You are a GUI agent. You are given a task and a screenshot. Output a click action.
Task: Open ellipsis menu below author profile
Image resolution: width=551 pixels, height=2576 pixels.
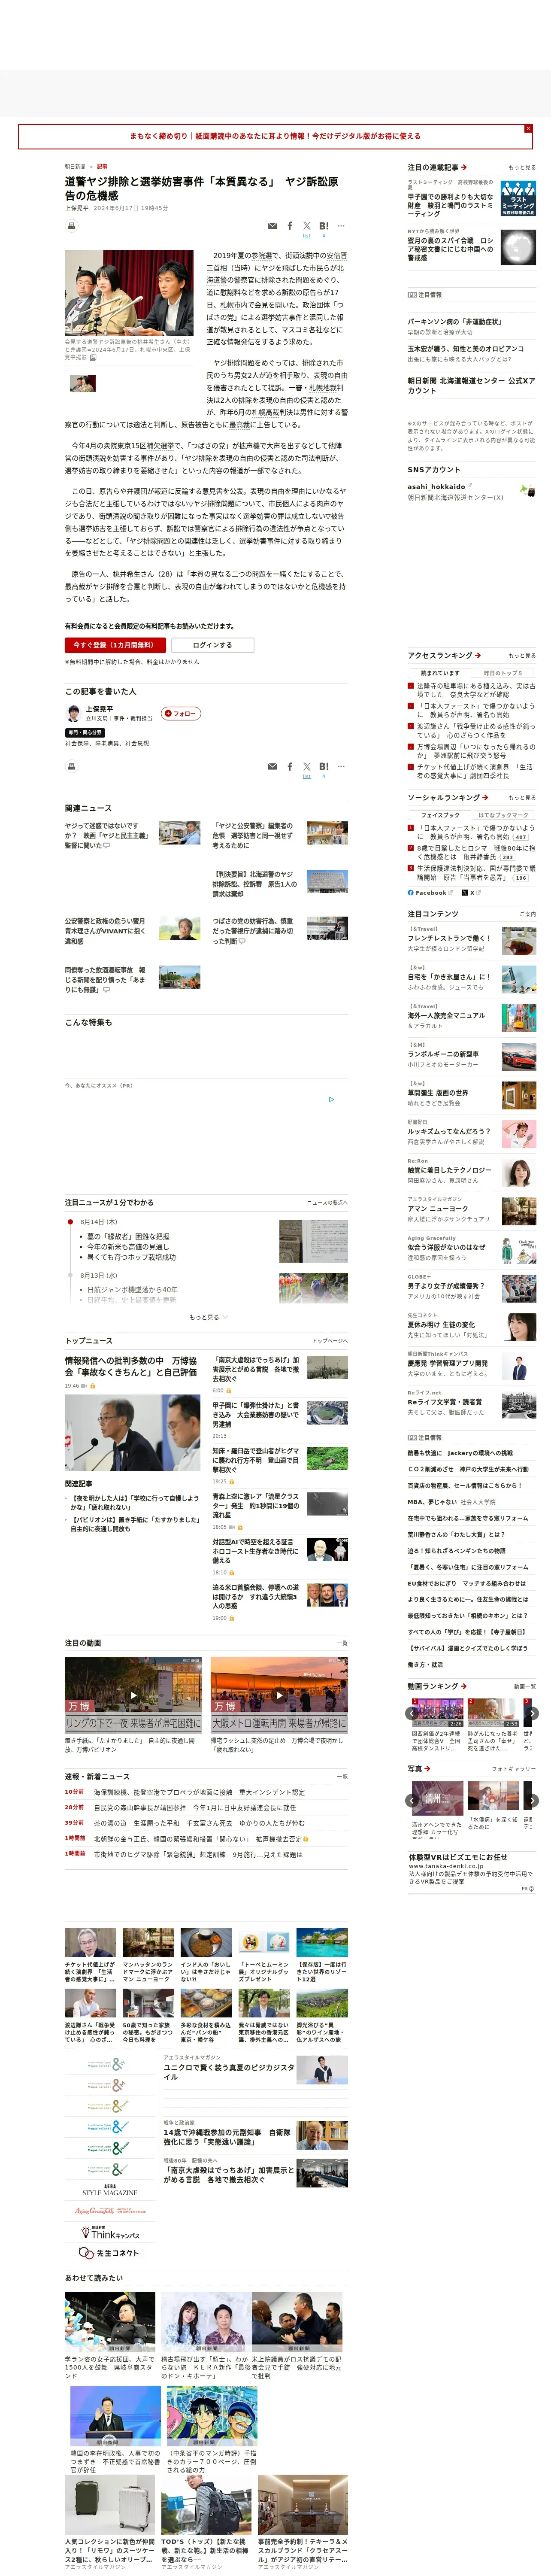341,766
